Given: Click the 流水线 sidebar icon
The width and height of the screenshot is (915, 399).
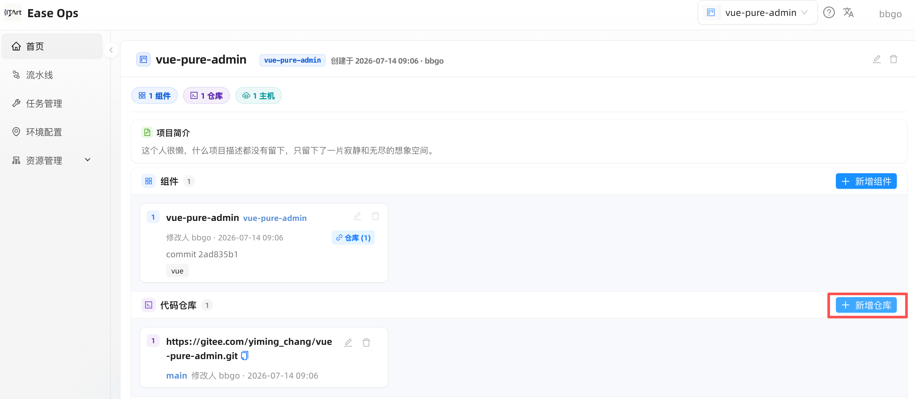Looking at the screenshot, I should [x=16, y=75].
